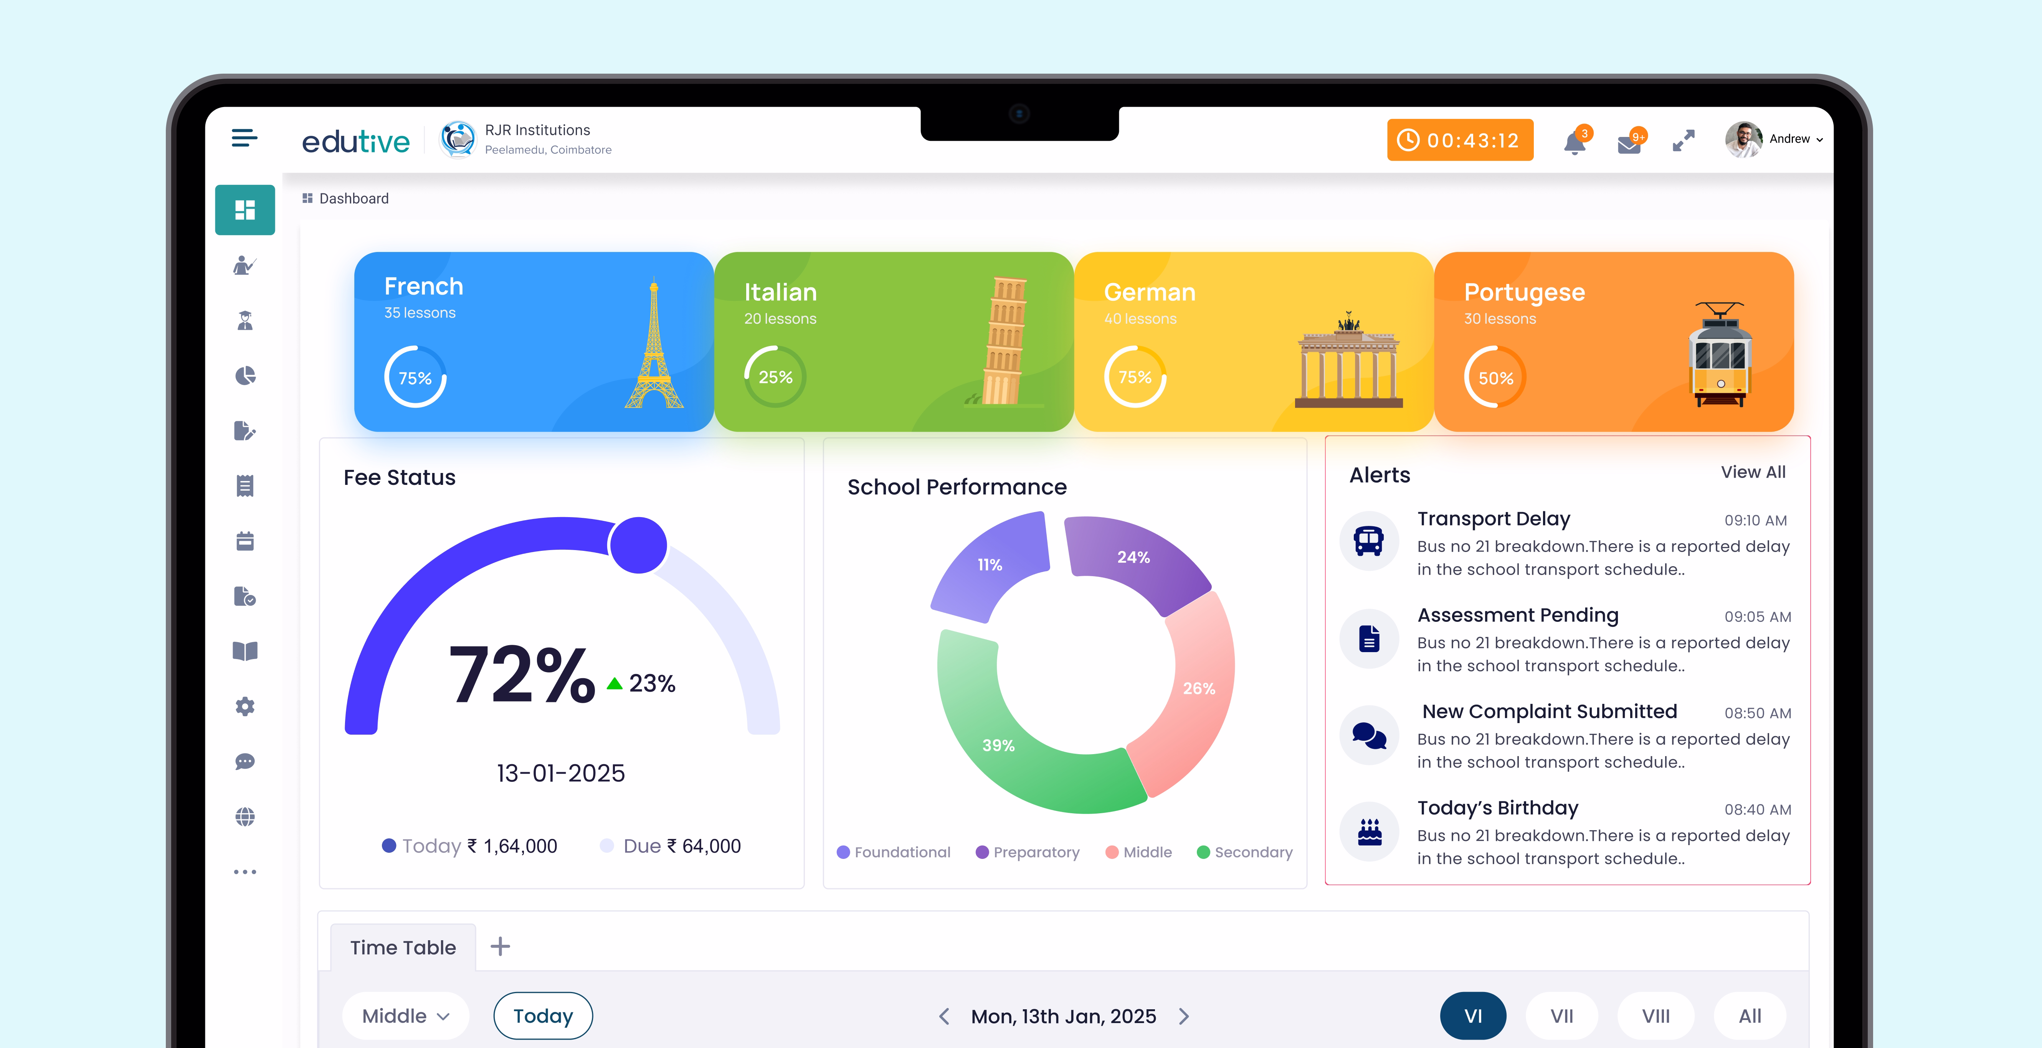The image size is (2042, 1048).
Task: Click View All in Alerts
Action: coord(1753,472)
